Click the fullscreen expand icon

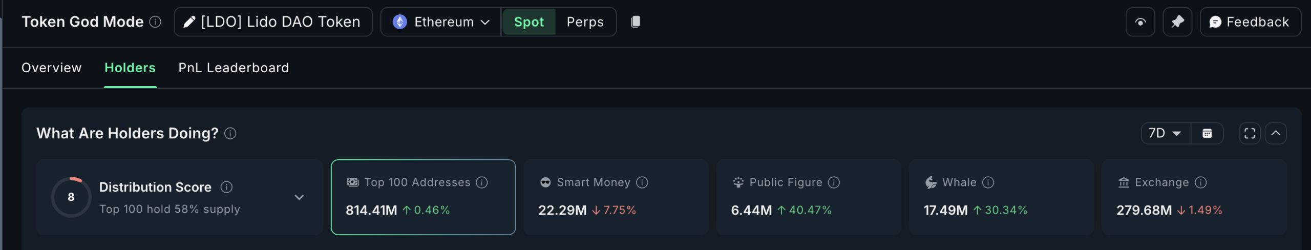click(1250, 134)
